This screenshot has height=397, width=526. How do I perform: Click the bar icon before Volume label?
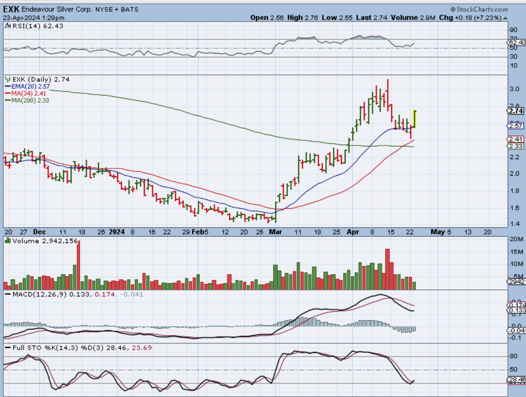(7, 241)
